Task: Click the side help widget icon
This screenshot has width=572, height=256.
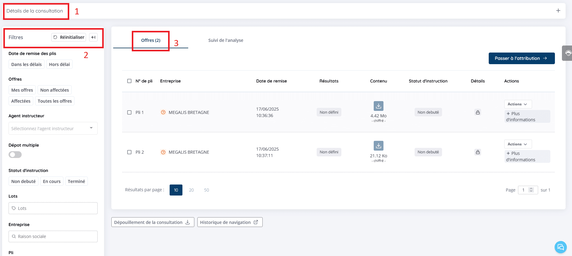Action: [x=568, y=53]
